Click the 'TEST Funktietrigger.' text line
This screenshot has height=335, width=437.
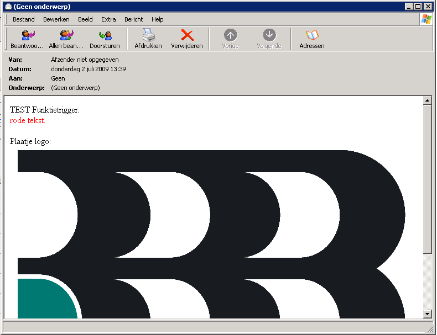pyautogui.click(x=45, y=110)
